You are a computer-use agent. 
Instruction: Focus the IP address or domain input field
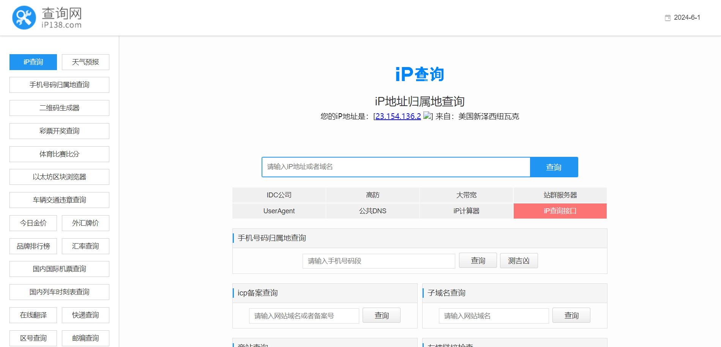[x=396, y=167]
